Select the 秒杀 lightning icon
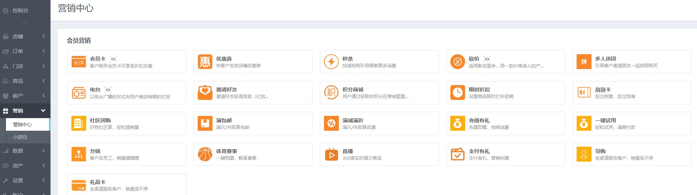 click(x=331, y=62)
